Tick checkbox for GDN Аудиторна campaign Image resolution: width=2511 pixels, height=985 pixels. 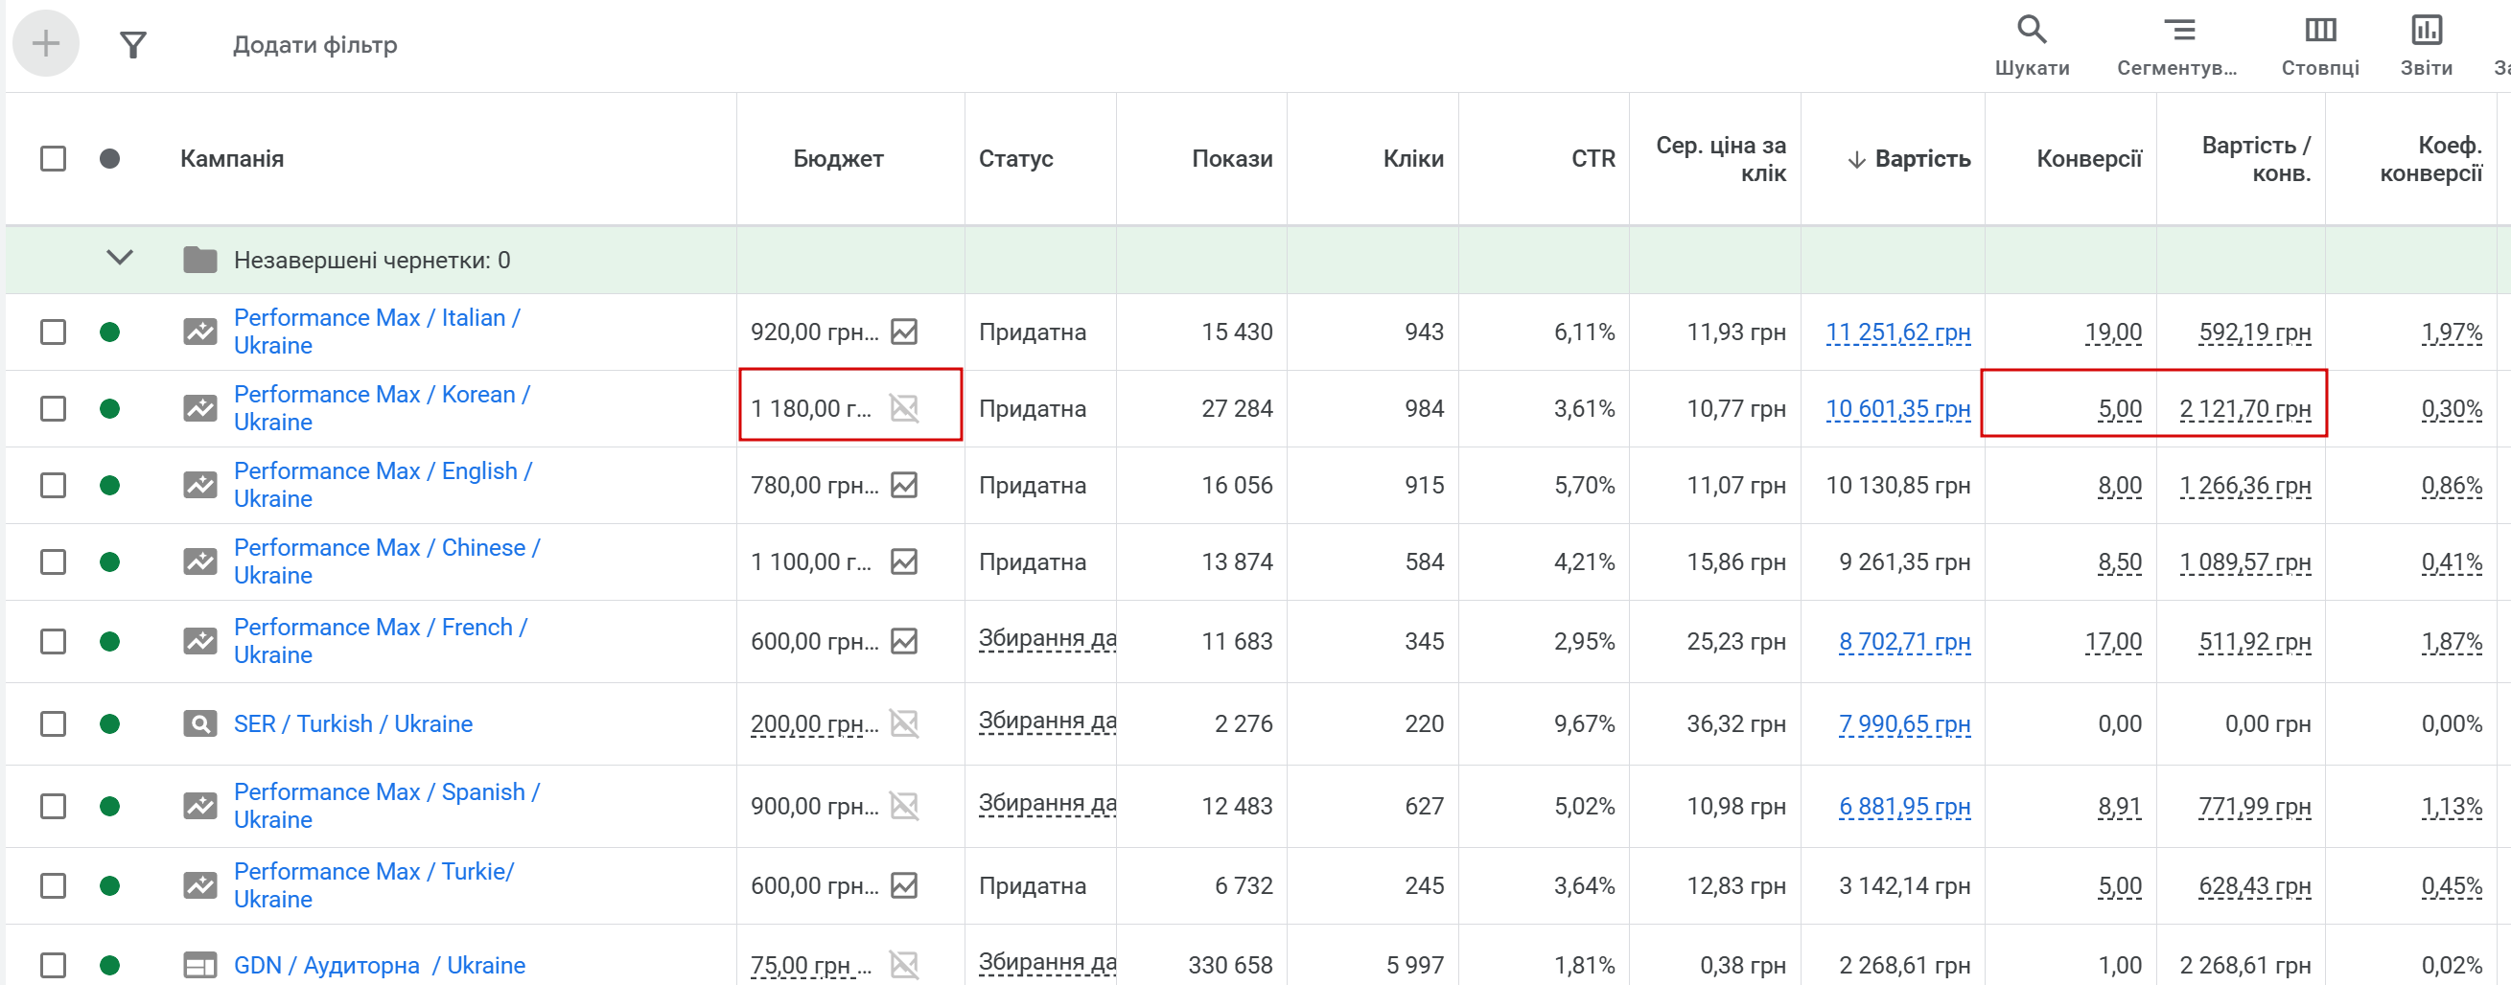pyautogui.click(x=53, y=966)
